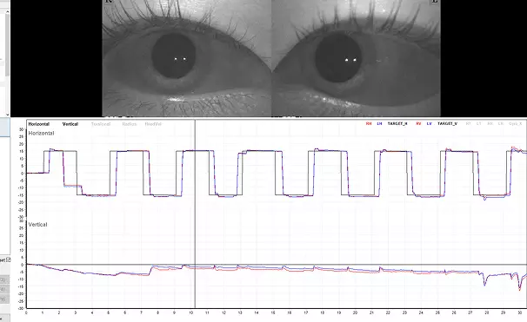This screenshot has width=527, height=322.
Task: Click the Horizontal graph section label
Action: tap(41, 133)
